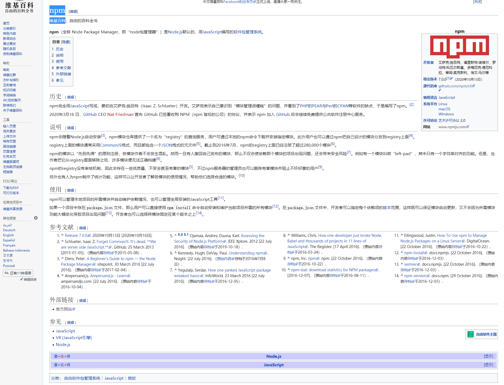The width and height of the screenshot is (504, 385).
Task: Edit the 参考文献 section
Action: click(x=83, y=228)
